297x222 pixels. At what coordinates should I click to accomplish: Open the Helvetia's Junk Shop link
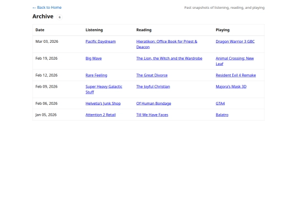103,104
